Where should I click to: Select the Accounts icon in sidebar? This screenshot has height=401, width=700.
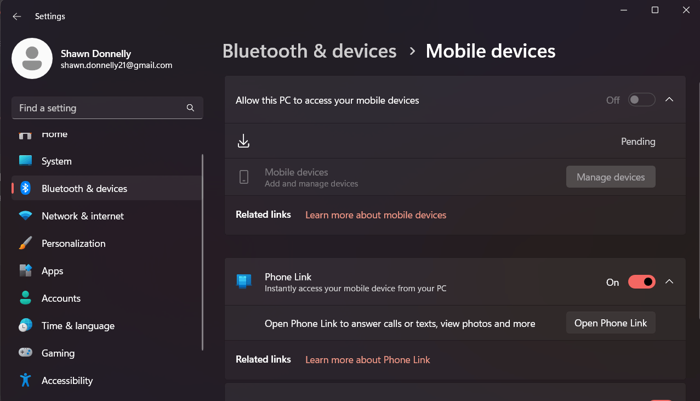point(25,298)
